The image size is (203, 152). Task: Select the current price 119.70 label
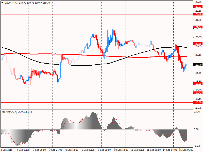(197, 65)
